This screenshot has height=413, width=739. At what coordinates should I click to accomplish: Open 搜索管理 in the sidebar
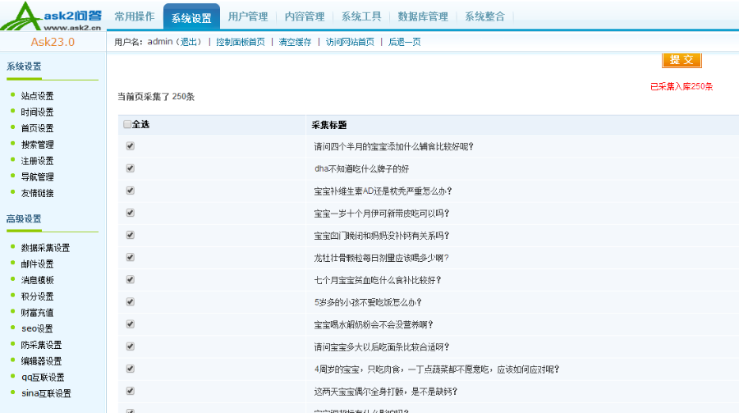pos(37,145)
